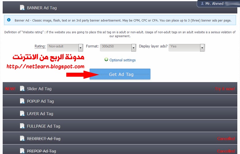Click the REDIRECT Ad Tag document icon
240x154 pixels.
tap(22, 139)
